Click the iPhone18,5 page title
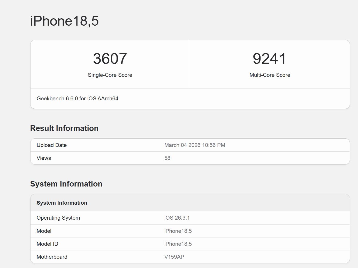The image size is (358, 268). [64, 21]
